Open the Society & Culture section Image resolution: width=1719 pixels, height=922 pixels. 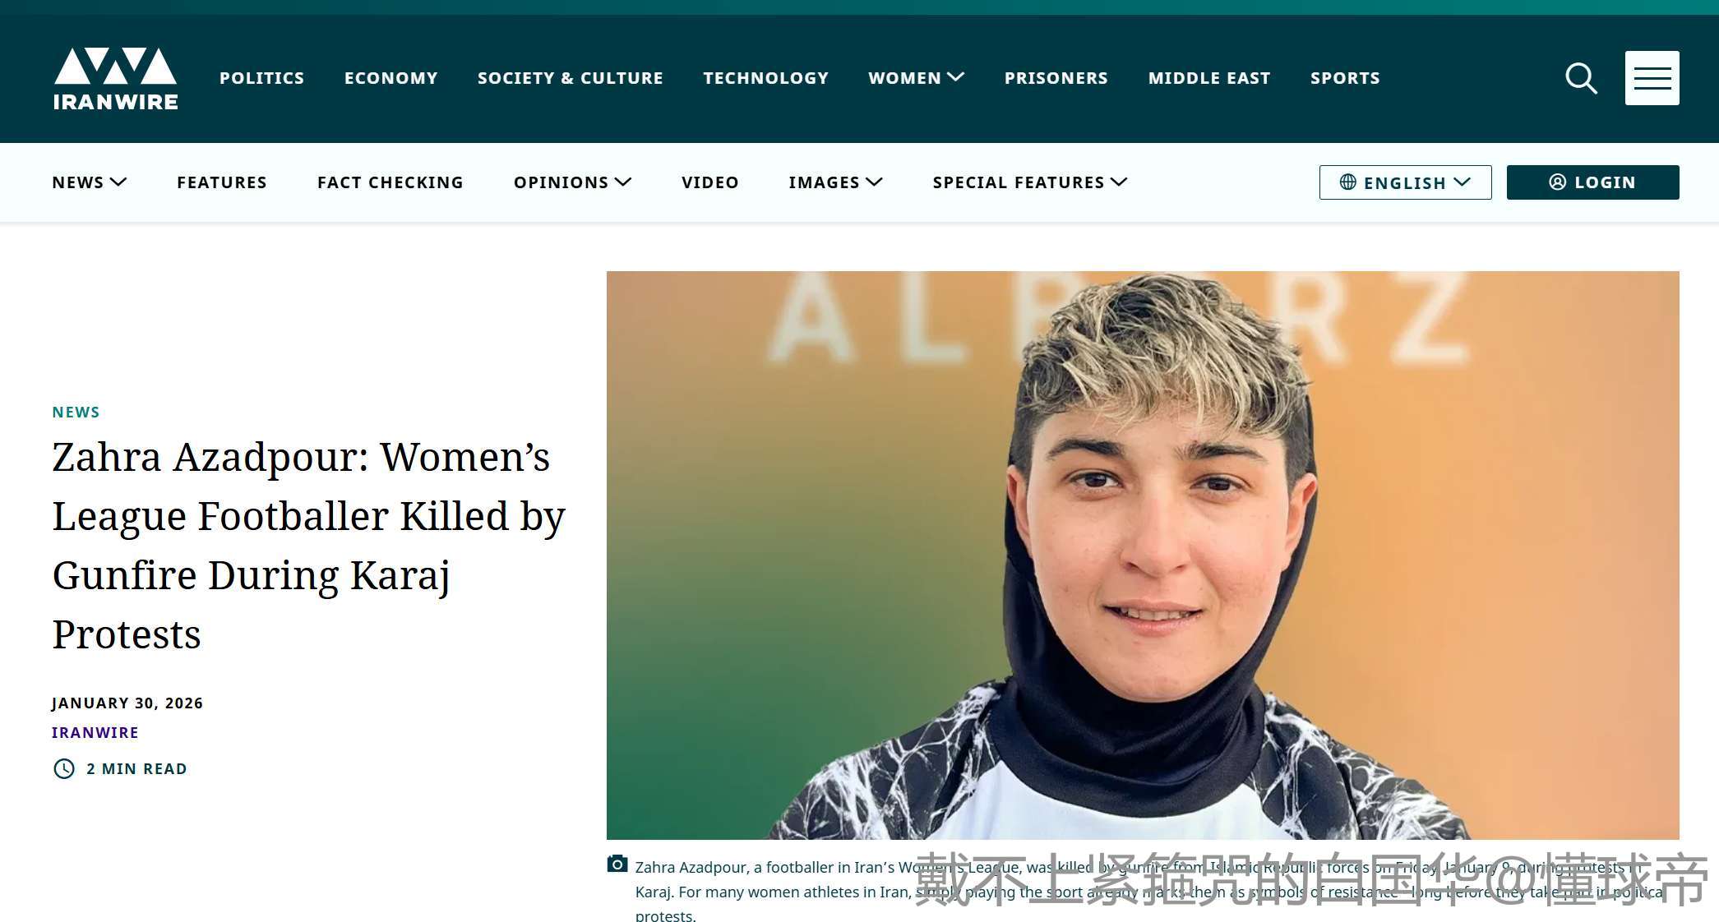(570, 78)
